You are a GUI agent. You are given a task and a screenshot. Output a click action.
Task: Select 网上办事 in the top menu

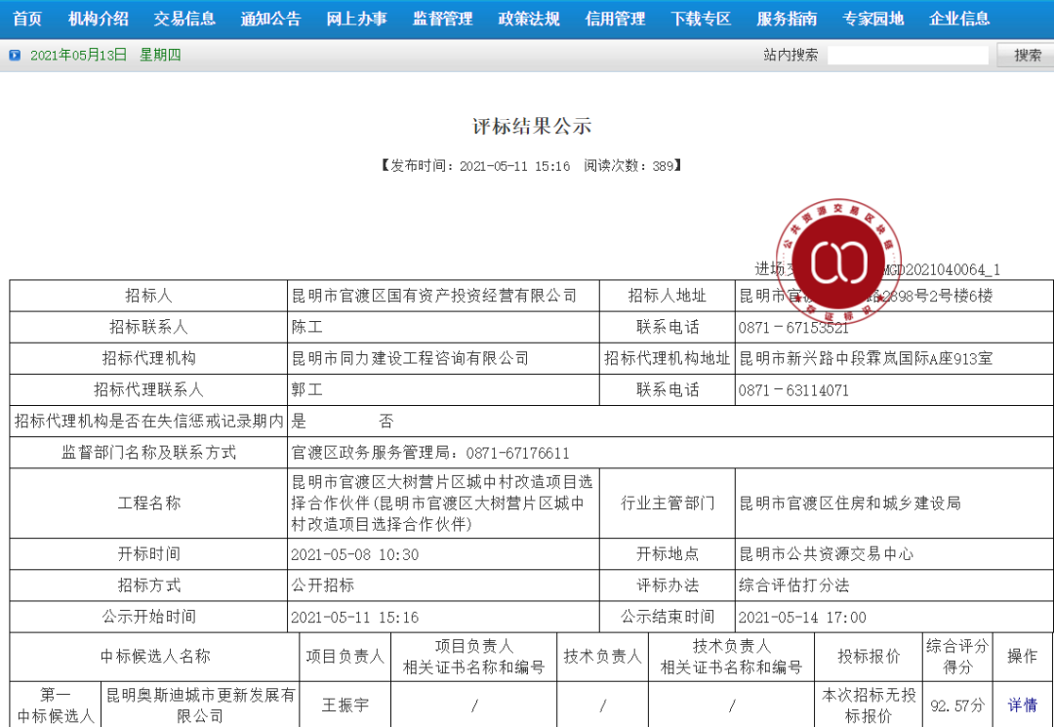[357, 19]
